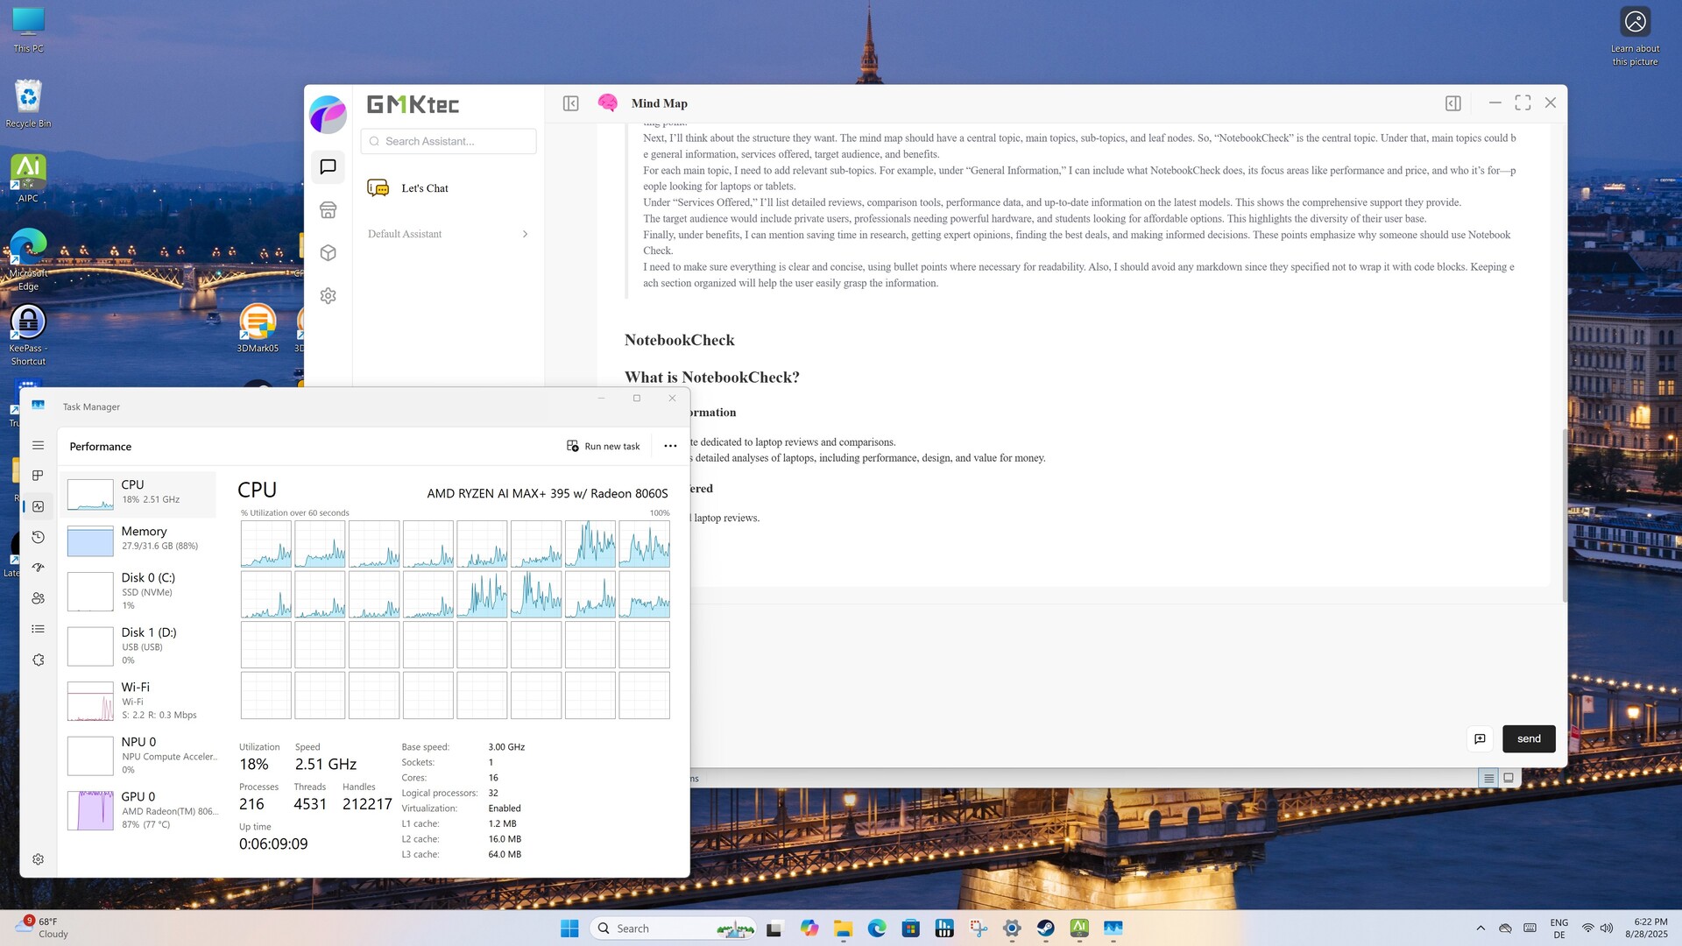Toggle Task Manager hamburger navigation menu
Image resolution: width=1682 pixels, height=946 pixels.
(x=38, y=445)
